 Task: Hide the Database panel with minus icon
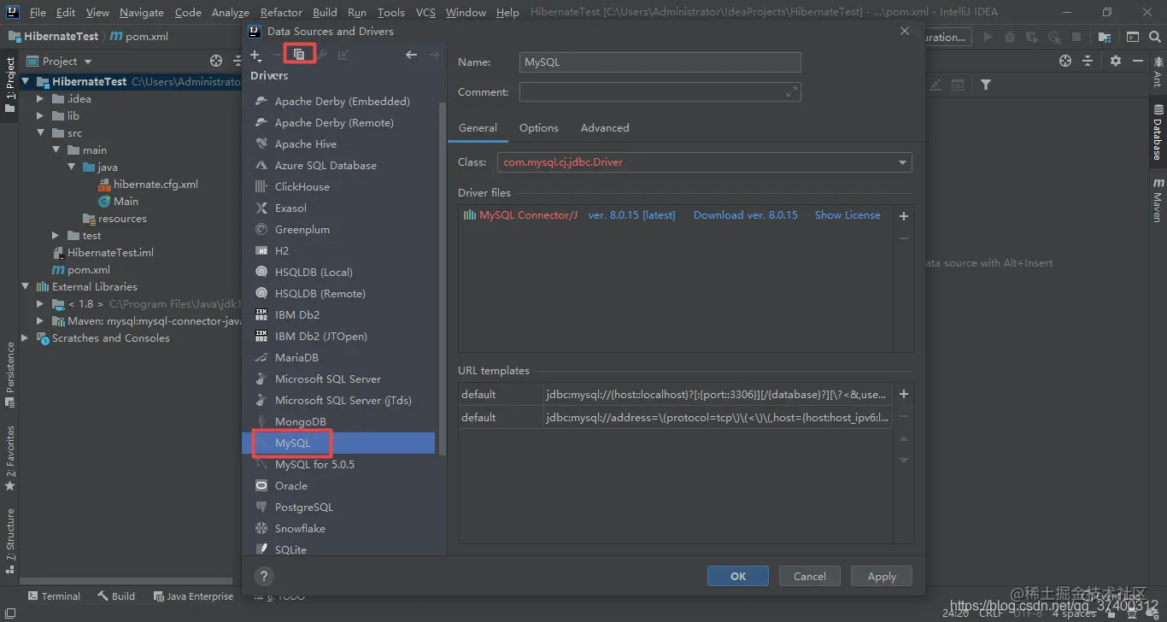pos(1138,61)
